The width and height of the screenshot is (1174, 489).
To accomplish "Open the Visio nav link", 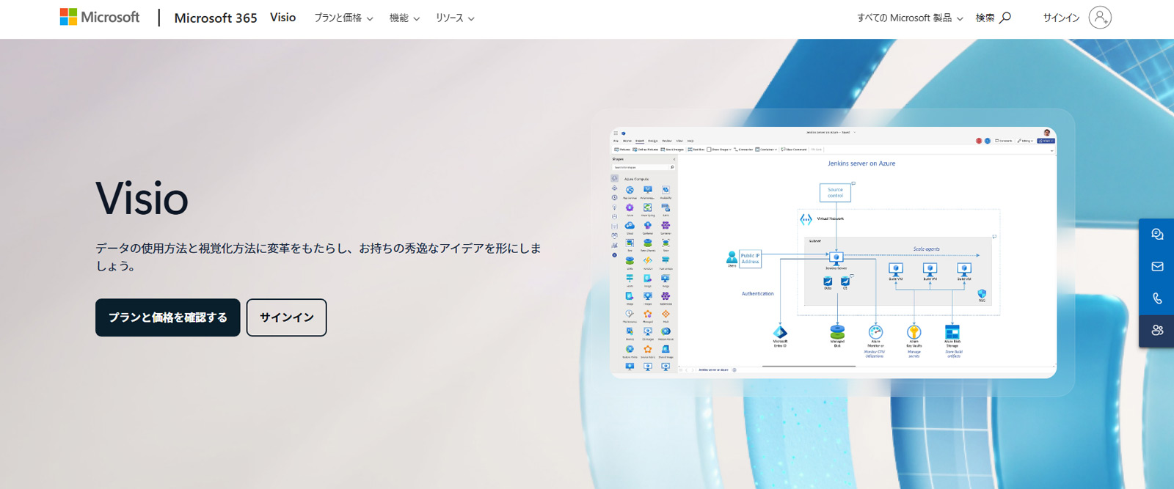I will pyautogui.click(x=282, y=18).
